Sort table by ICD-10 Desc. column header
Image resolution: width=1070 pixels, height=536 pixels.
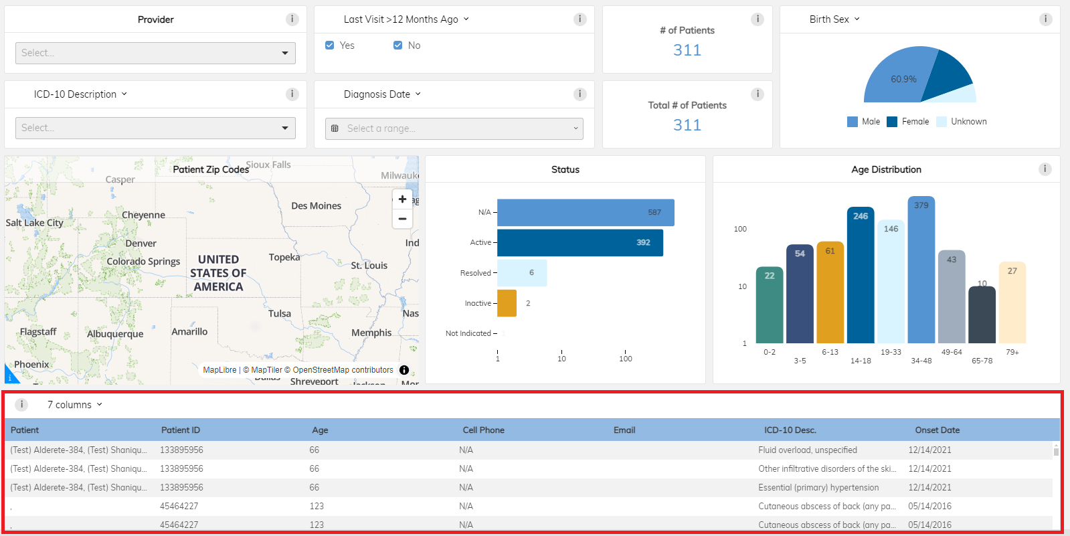pyautogui.click(x=790, y=430)
